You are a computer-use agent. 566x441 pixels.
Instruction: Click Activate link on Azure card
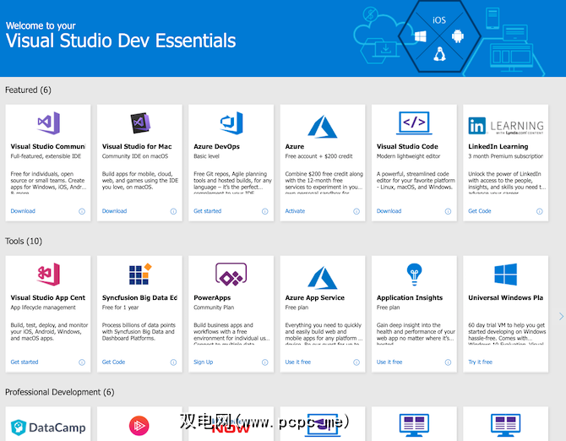[x=295, y=211]
